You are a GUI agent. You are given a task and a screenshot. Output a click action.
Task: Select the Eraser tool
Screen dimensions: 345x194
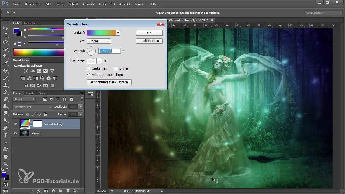click(5, 99)
